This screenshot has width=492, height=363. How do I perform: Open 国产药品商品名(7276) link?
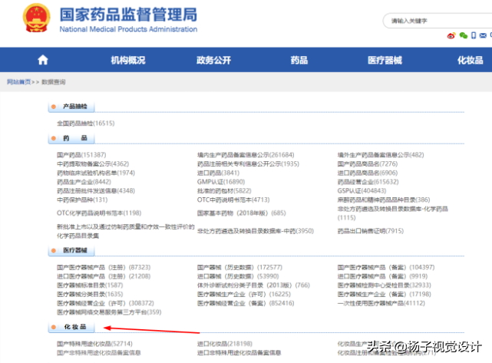[368, 163]
